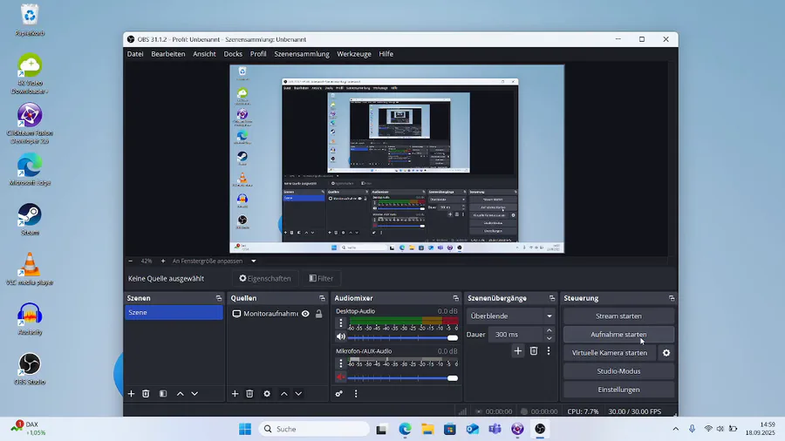Add a new source in Quellen dock
The width and height of the screenshot is (785, 441).
coord(235,394)
